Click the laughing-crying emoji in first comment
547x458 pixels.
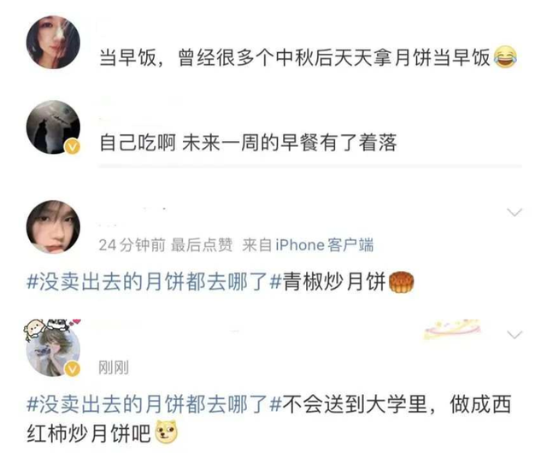coord(505,57)
